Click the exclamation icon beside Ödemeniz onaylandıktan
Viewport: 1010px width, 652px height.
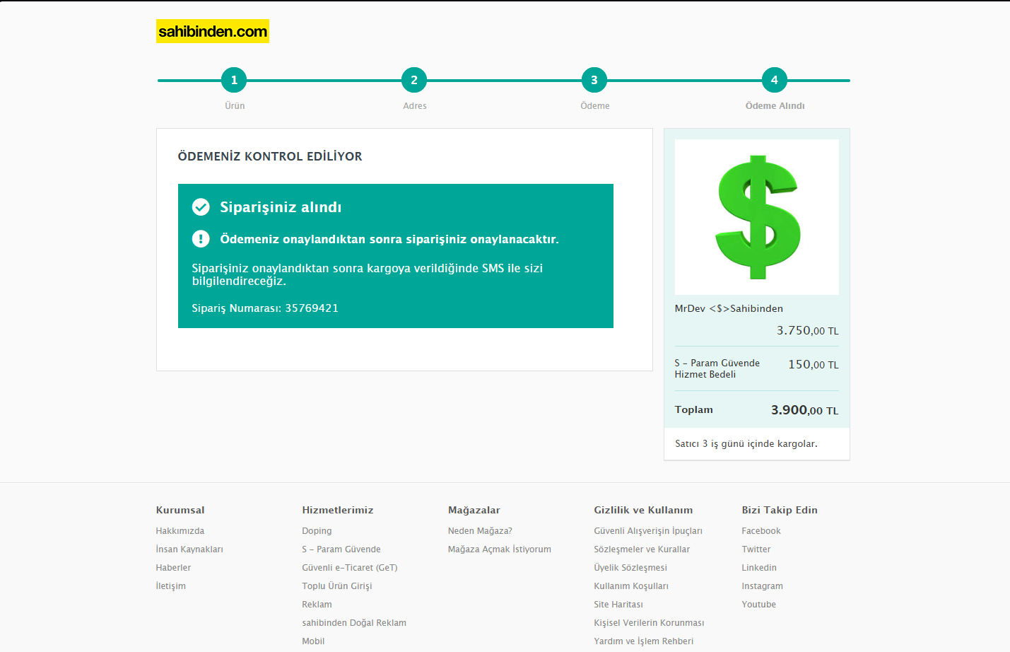(x=201, y=239)
